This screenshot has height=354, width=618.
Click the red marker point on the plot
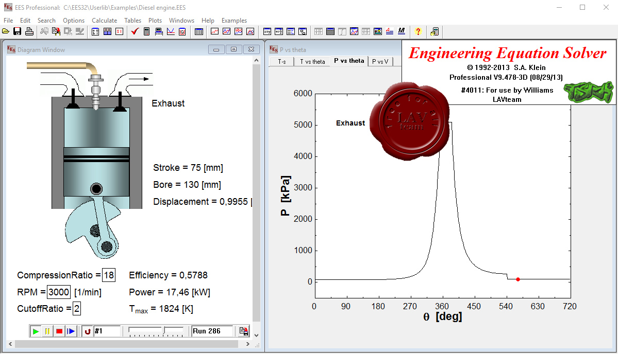coord(518,279)
